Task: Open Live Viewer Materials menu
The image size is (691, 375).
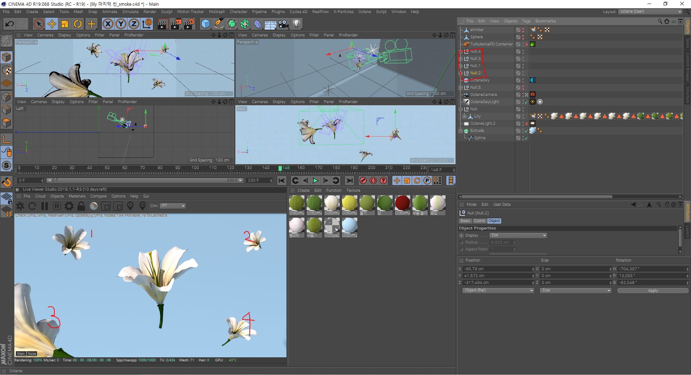Action: point(77,196)
